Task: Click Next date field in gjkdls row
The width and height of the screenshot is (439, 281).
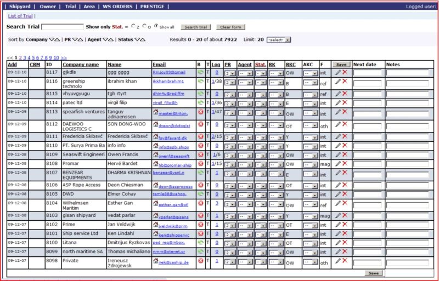Action: [x=367, y=73]
